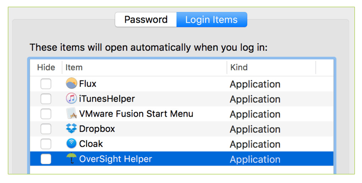This screenshot has width=362, height=183.
Task: Click the Hide column header
Action: [46, 67]
